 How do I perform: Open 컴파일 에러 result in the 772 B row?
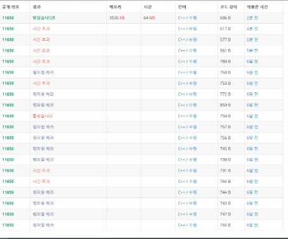pos(43,94)
